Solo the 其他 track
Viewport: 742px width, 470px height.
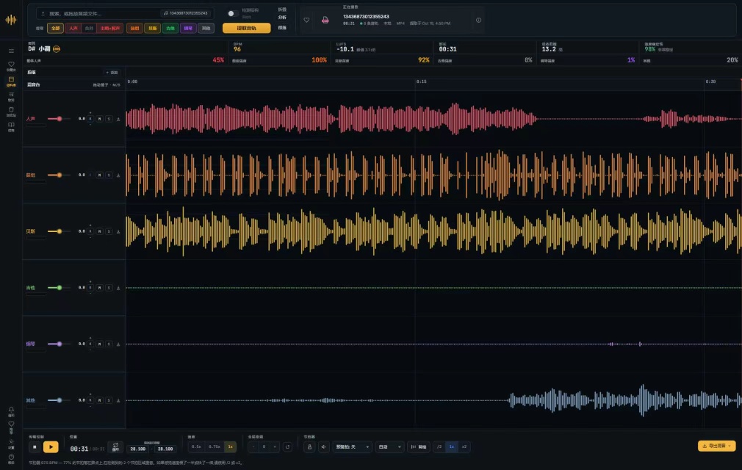(x=109, y=400)
